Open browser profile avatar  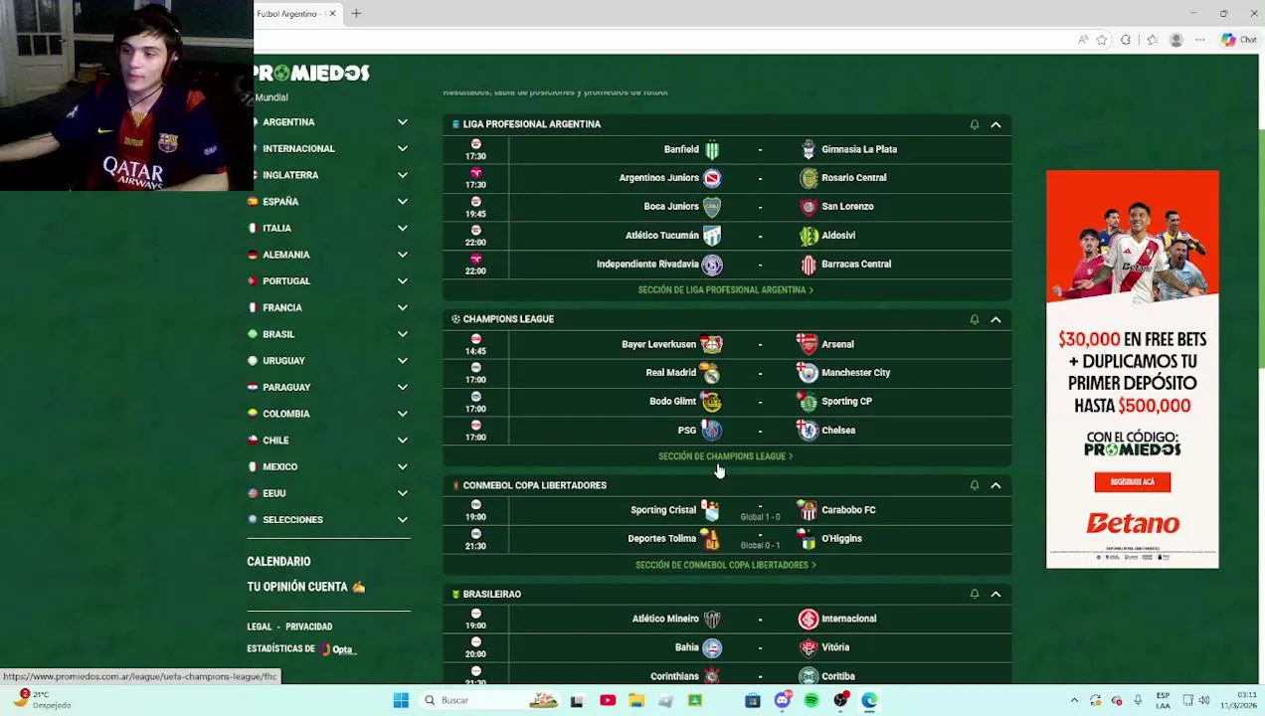[x=1176, y=40]
